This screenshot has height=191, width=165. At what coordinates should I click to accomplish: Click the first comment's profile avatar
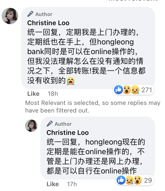[x=10, y=16]
